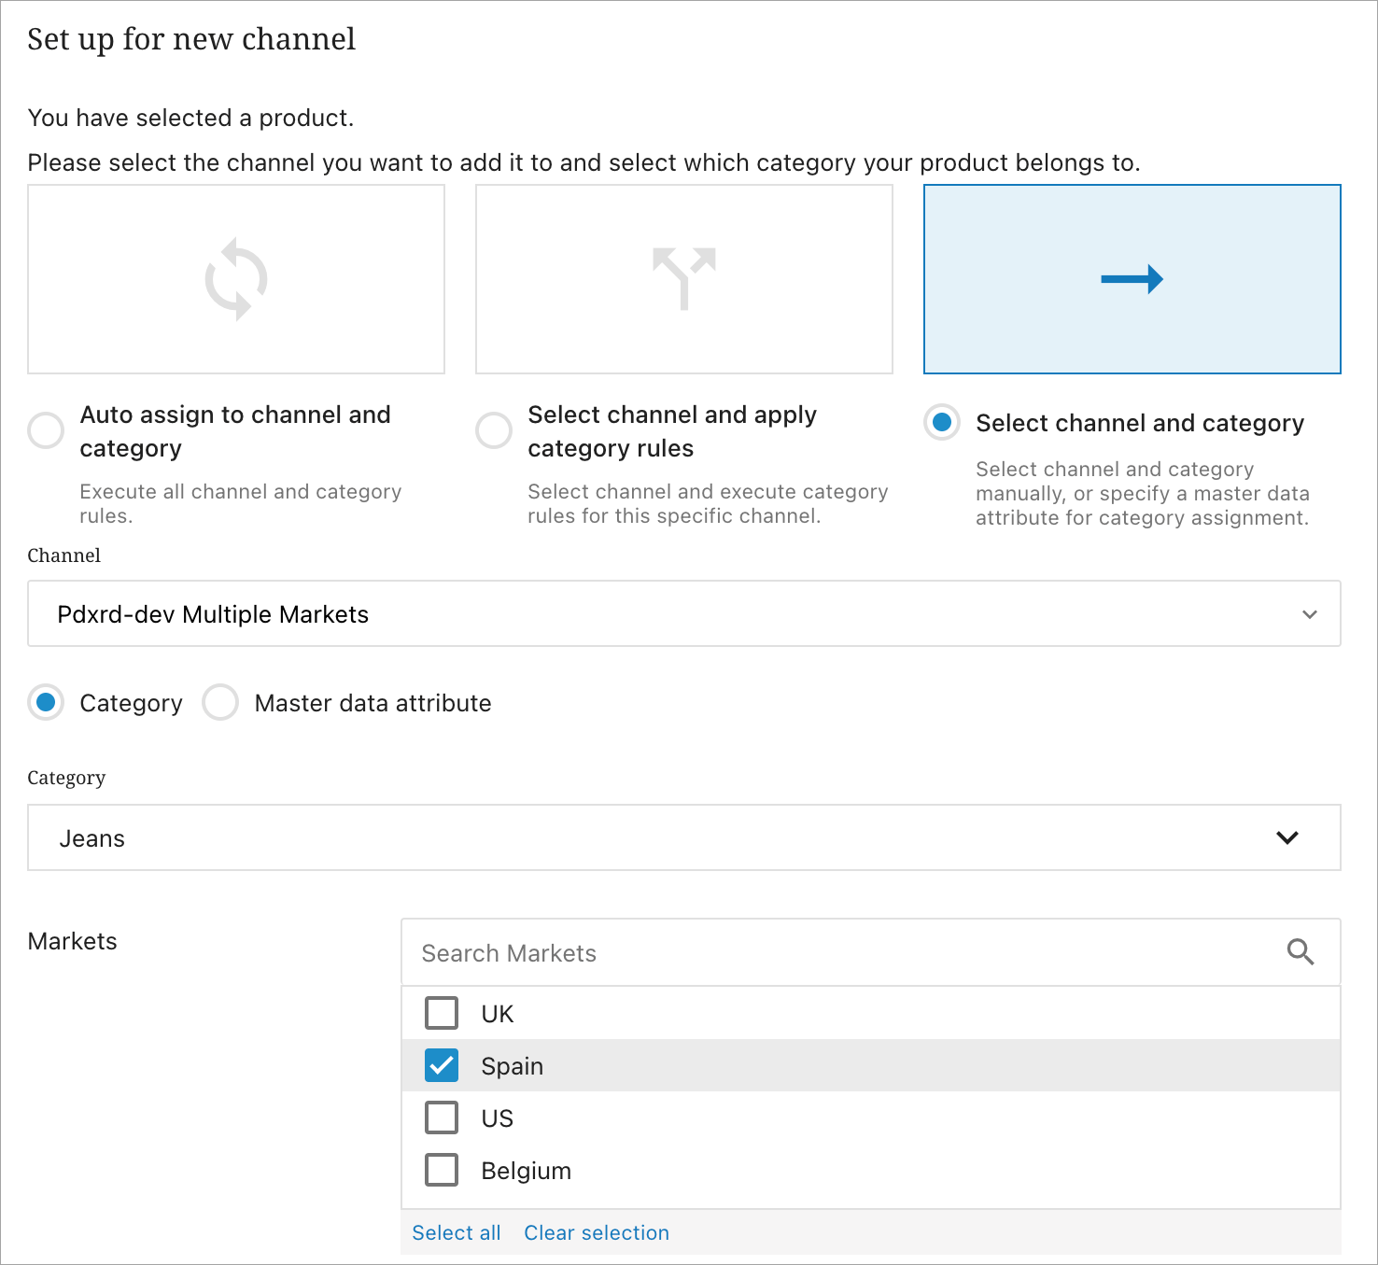Click the circular sync arrows icon card
This screenshot has width=1378, height=1265.
(236, 279)
